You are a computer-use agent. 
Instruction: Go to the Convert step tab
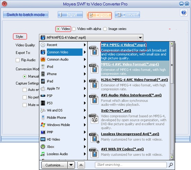[127, 15]
